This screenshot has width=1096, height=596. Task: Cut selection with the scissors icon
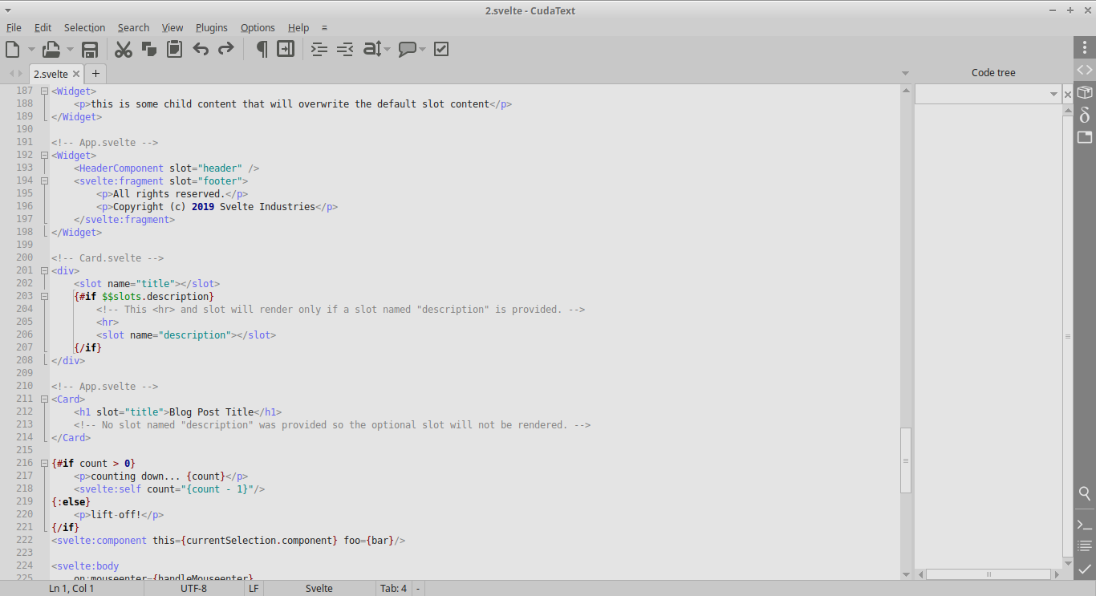pos(123,49)
